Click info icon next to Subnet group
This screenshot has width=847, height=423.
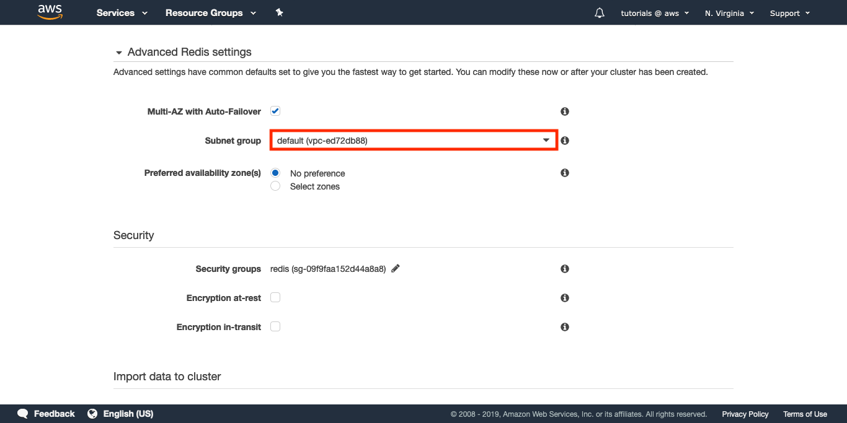pos(565,141)
